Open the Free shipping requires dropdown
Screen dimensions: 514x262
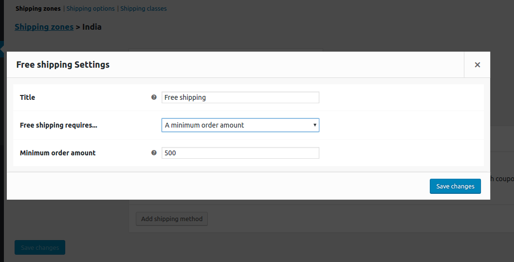coord(240,125)
